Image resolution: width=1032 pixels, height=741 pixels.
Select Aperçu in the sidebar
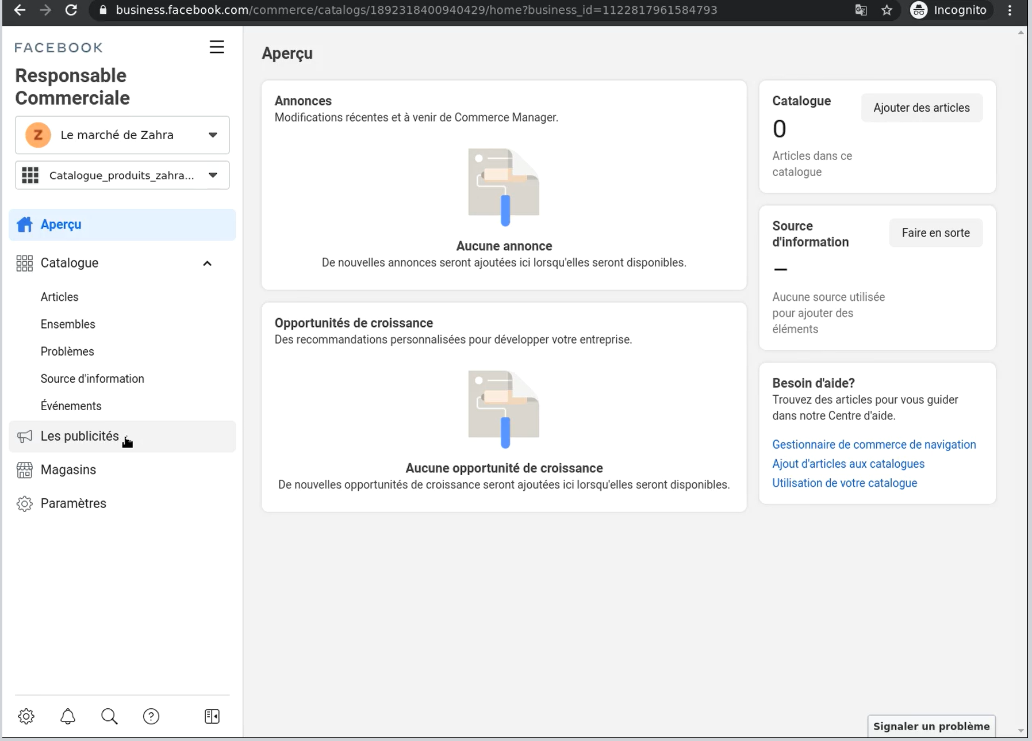(122, 224)
